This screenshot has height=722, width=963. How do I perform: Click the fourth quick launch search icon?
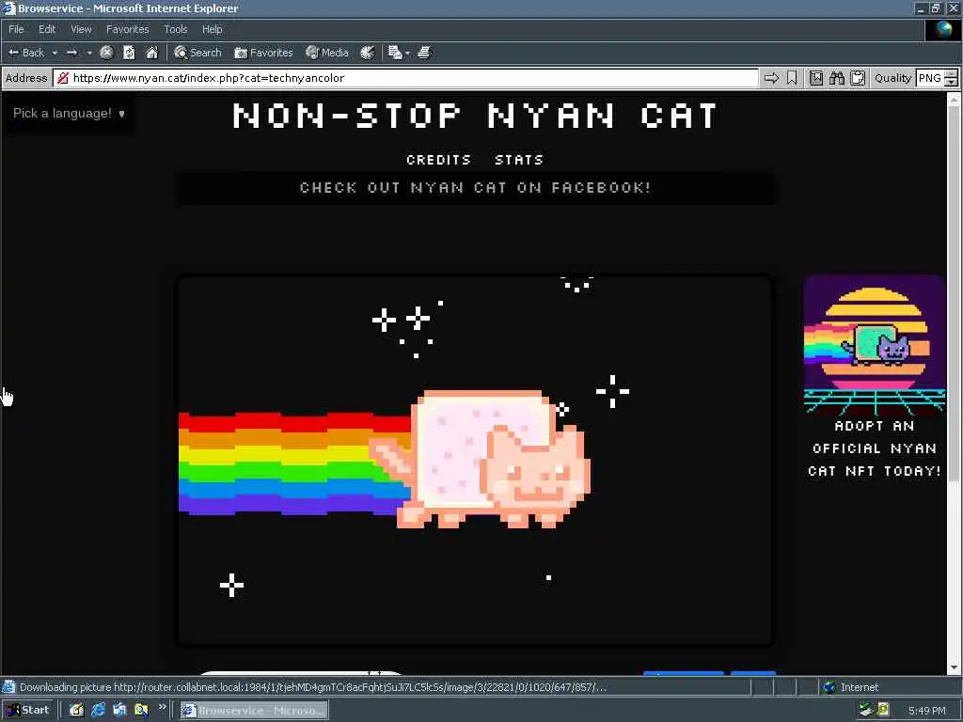click(x=141, y=711)
